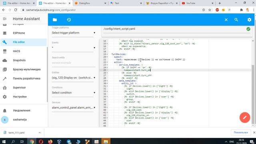Open term_111.yaml download options chevron
The width and height of the screenshot is (256, 144).
pyautogui.click(x=40, y=133)
